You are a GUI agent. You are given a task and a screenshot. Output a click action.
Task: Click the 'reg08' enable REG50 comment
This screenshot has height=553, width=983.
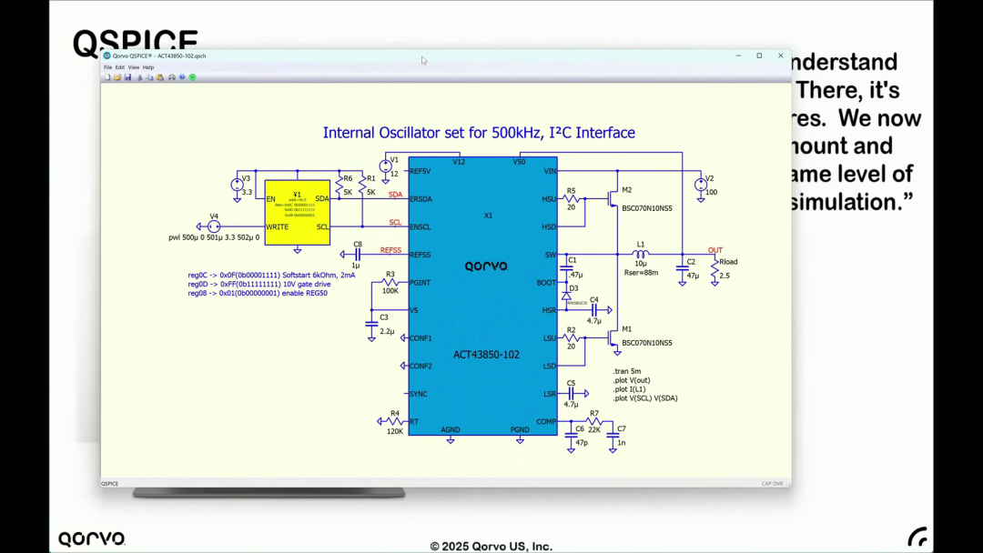click(x=257, y=293)
